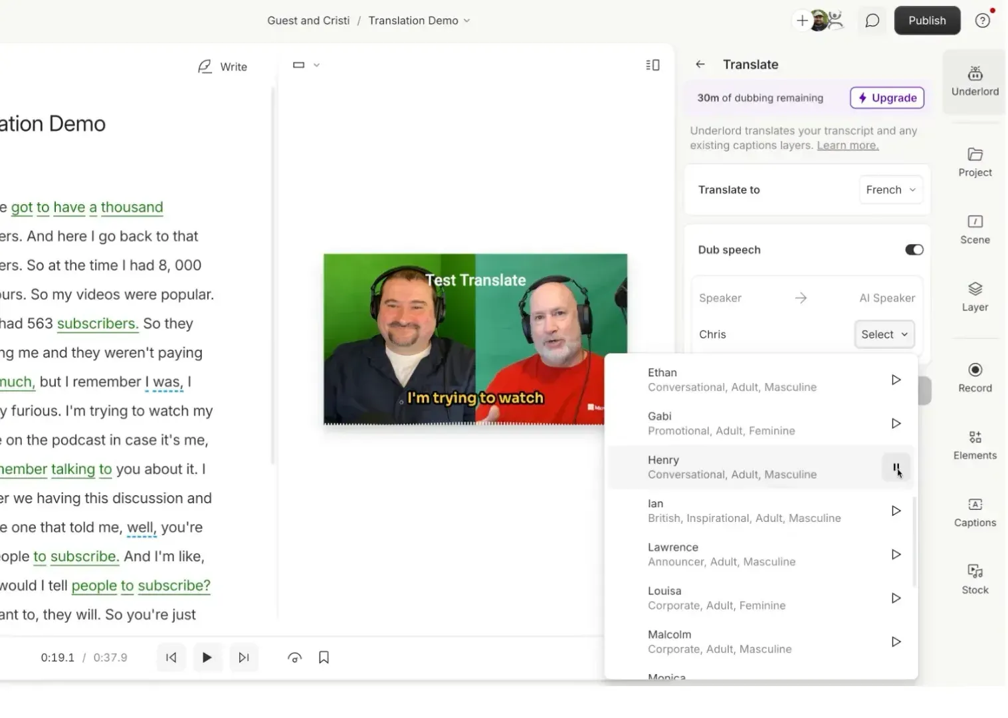Add a bookmark marker from the playback bar

(324, 657)
